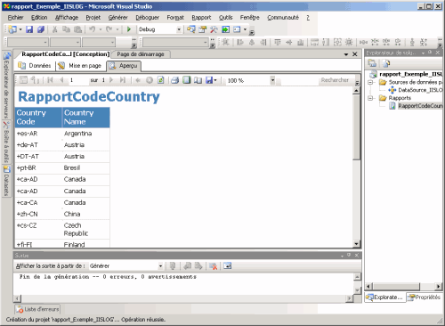Open the Générer menu
This screenshot has height=326, width=445.
(117, 18)
